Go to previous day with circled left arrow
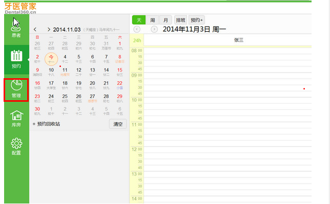This screenshot has height=204, width=330. click(137, 29)
